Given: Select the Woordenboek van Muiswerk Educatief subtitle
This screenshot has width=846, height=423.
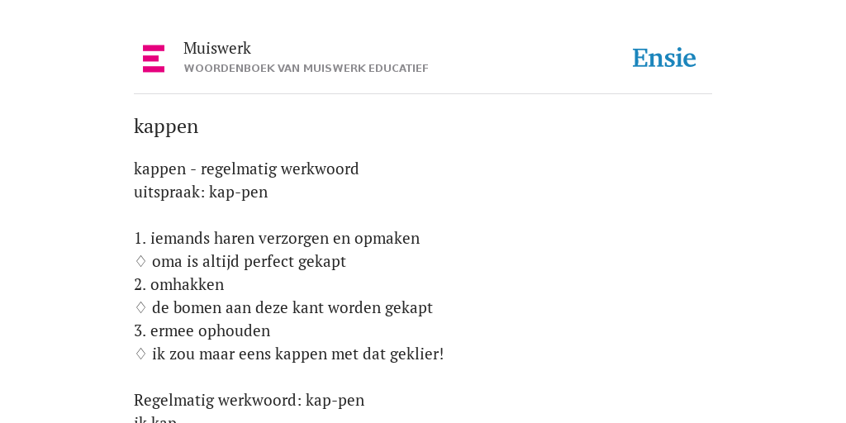Looking at the screenshot, I should (306, 69).
